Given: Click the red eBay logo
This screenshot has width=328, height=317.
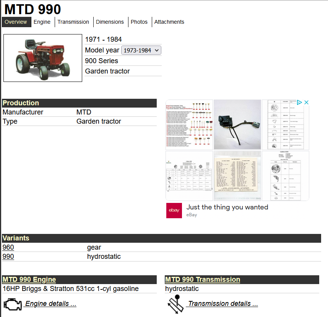Looking at the screenshot, I should 174,211.
